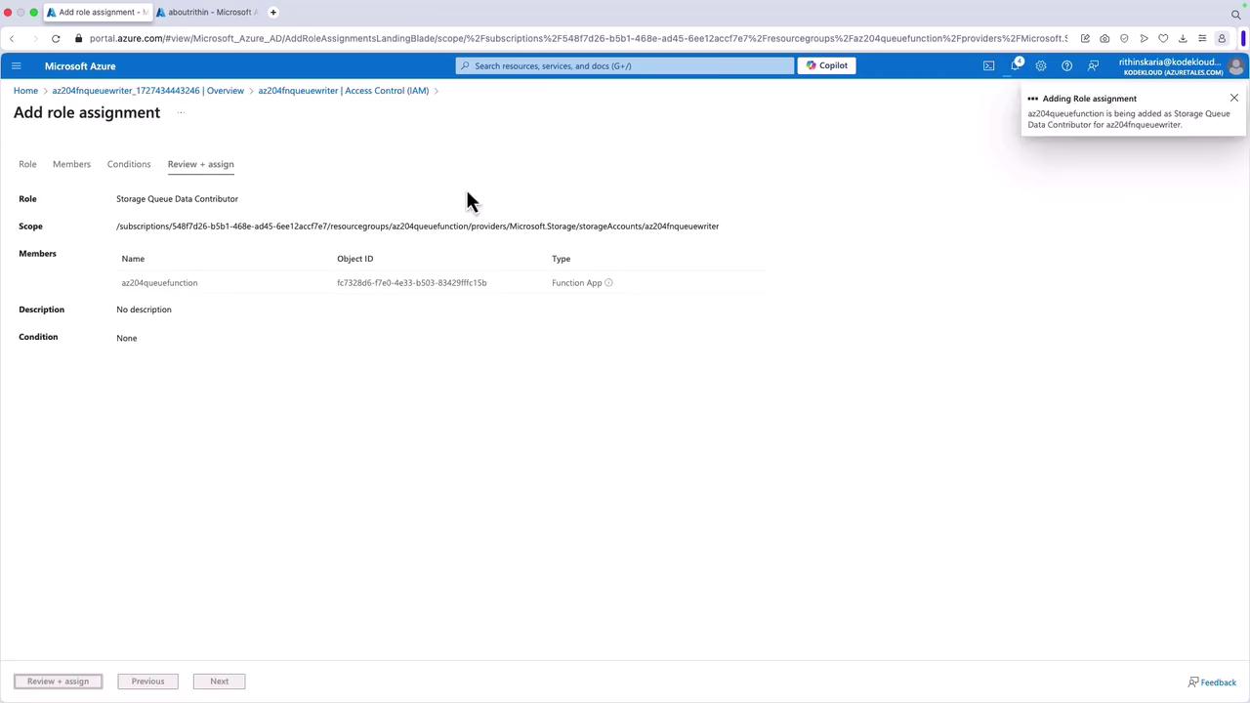Click the az204queuefunction member name
This screenshot has width=1250, height=703.
pyautogui.click(x=159, y=283)
